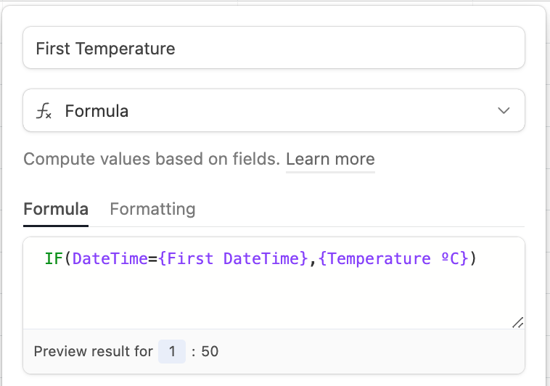
Task: Click the {First DateTime} token in formula
Action: (233, 258)
